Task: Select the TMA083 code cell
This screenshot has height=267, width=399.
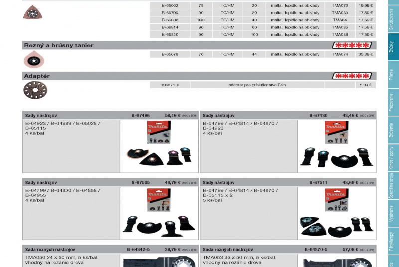Action: [x=340, y=13]
